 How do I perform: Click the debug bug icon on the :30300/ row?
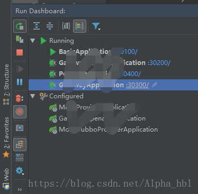tap(53, 85)
